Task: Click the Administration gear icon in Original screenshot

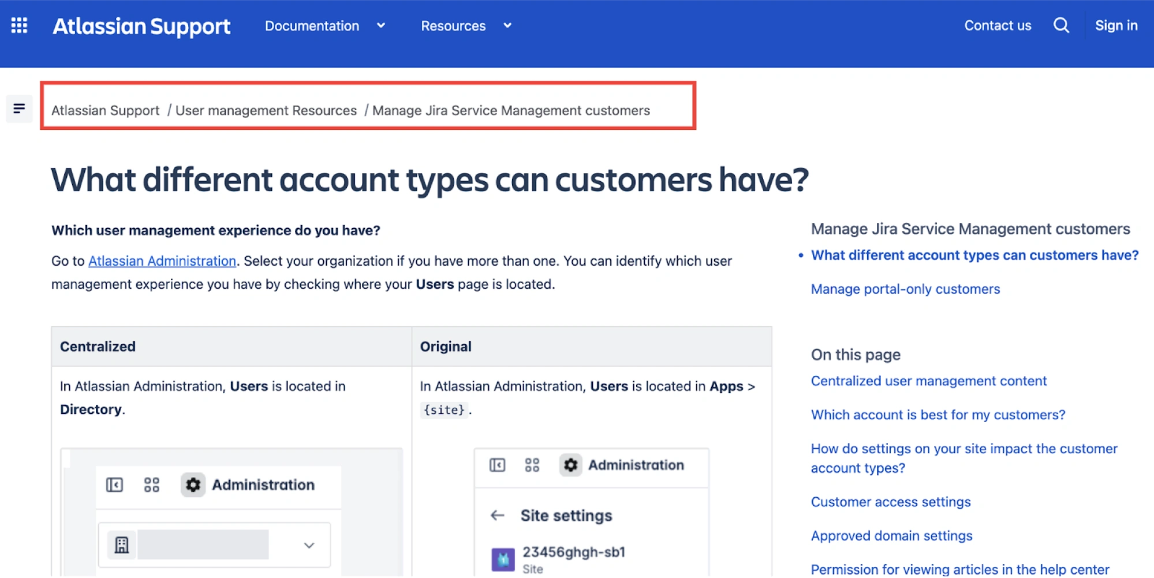Action: tap(571, 465)
